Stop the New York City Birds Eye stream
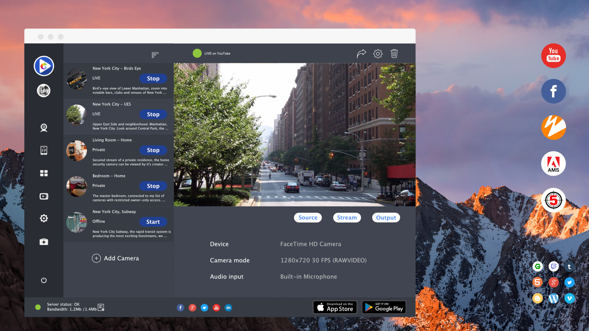Screen dimensions: 589x331 click(153, 79)
